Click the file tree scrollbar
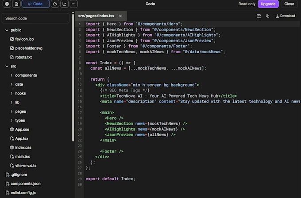The height and width of the screenshot is (198, 301). tap(73, 77)
